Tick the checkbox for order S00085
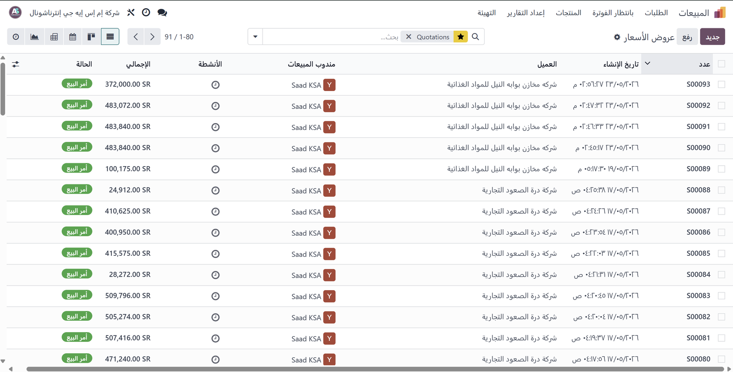The height and width of the screenshot is (372, 733). pos(722,253)
